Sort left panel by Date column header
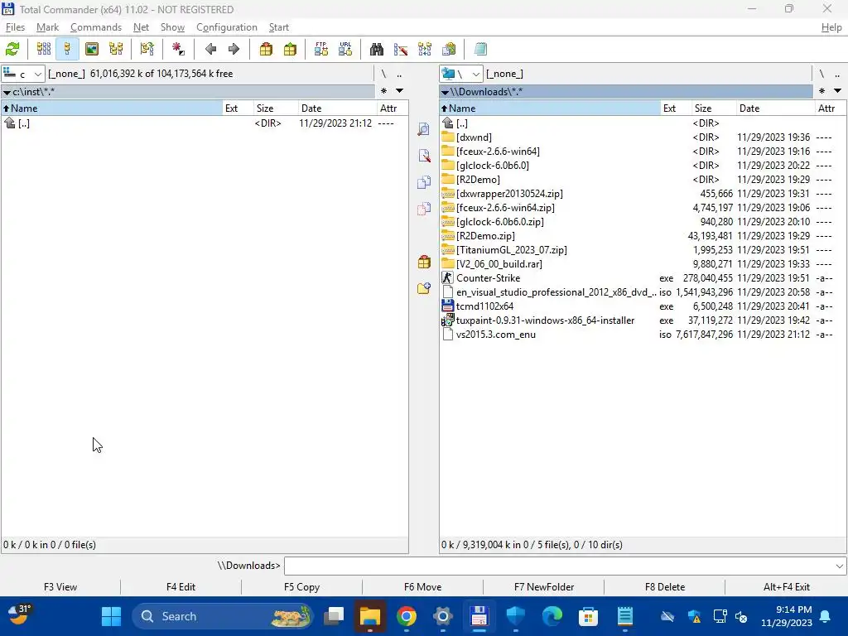 pyautogui.click(x=336, y=108)
